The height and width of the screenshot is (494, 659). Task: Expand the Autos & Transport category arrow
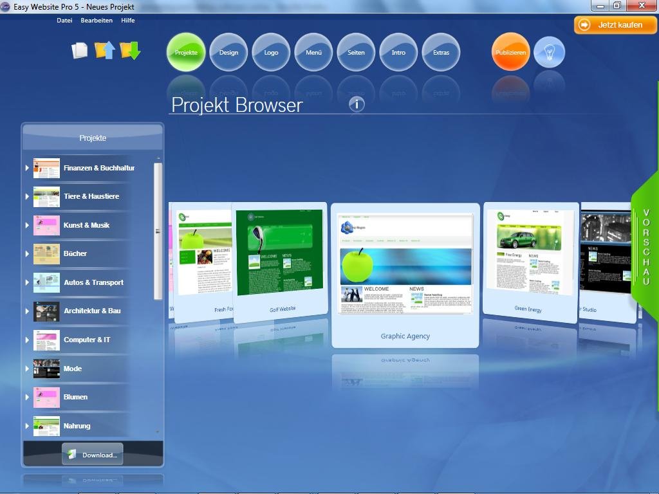27,282
